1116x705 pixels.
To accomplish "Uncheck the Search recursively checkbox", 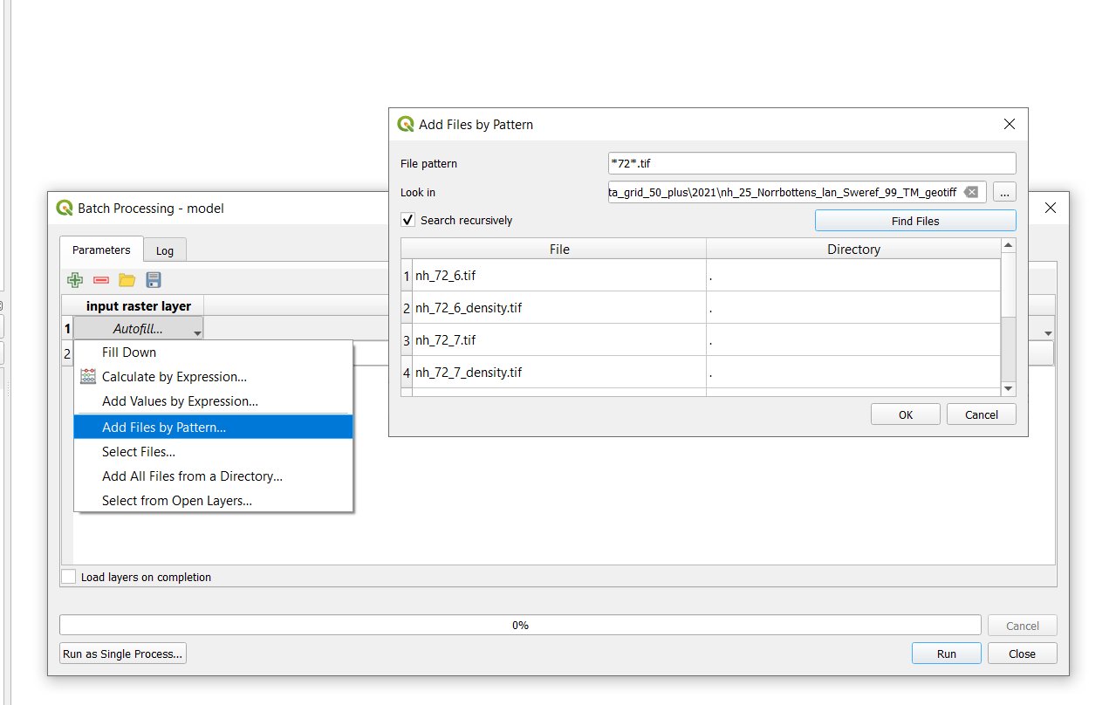I will pyautogui.click(x=407, y=220).
